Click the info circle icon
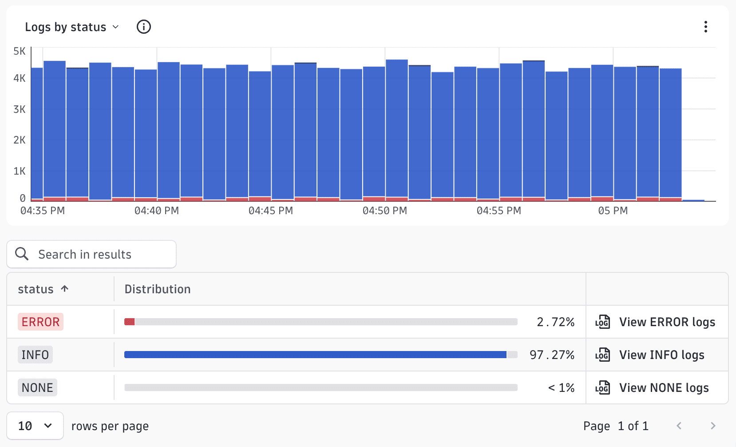Screen dimensions: 736x447 (143, 27)
